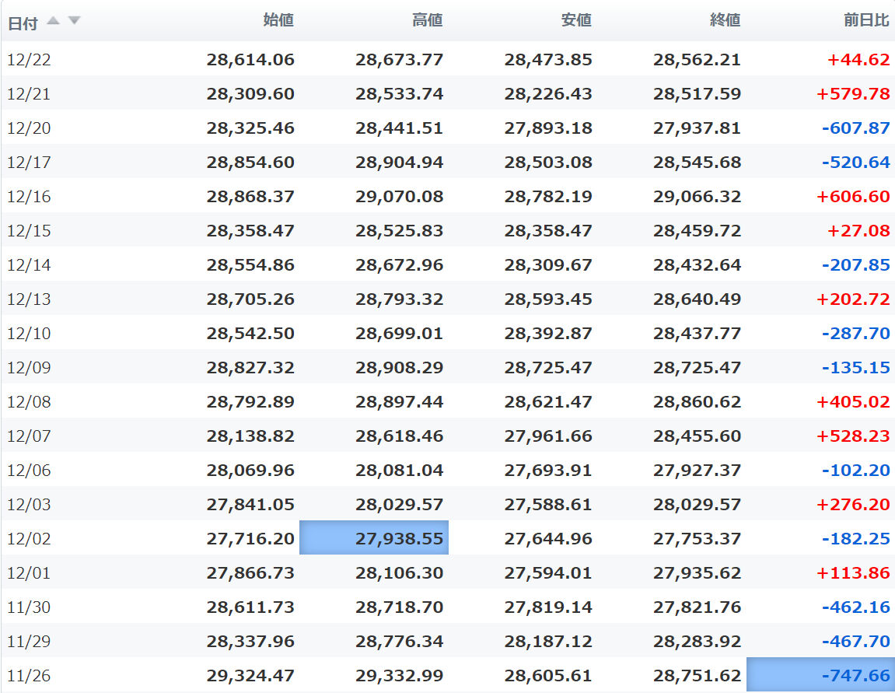The height and width of the screenshot is (693, 895).
Task: Click the 始値 column header
Action: pos(278,20)
